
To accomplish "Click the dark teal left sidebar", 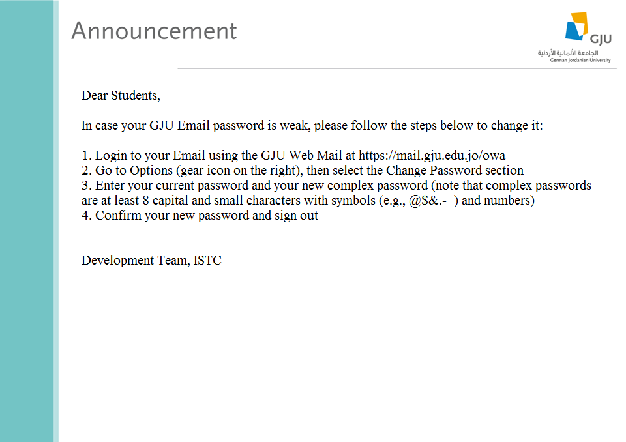I will pos(26,221).
